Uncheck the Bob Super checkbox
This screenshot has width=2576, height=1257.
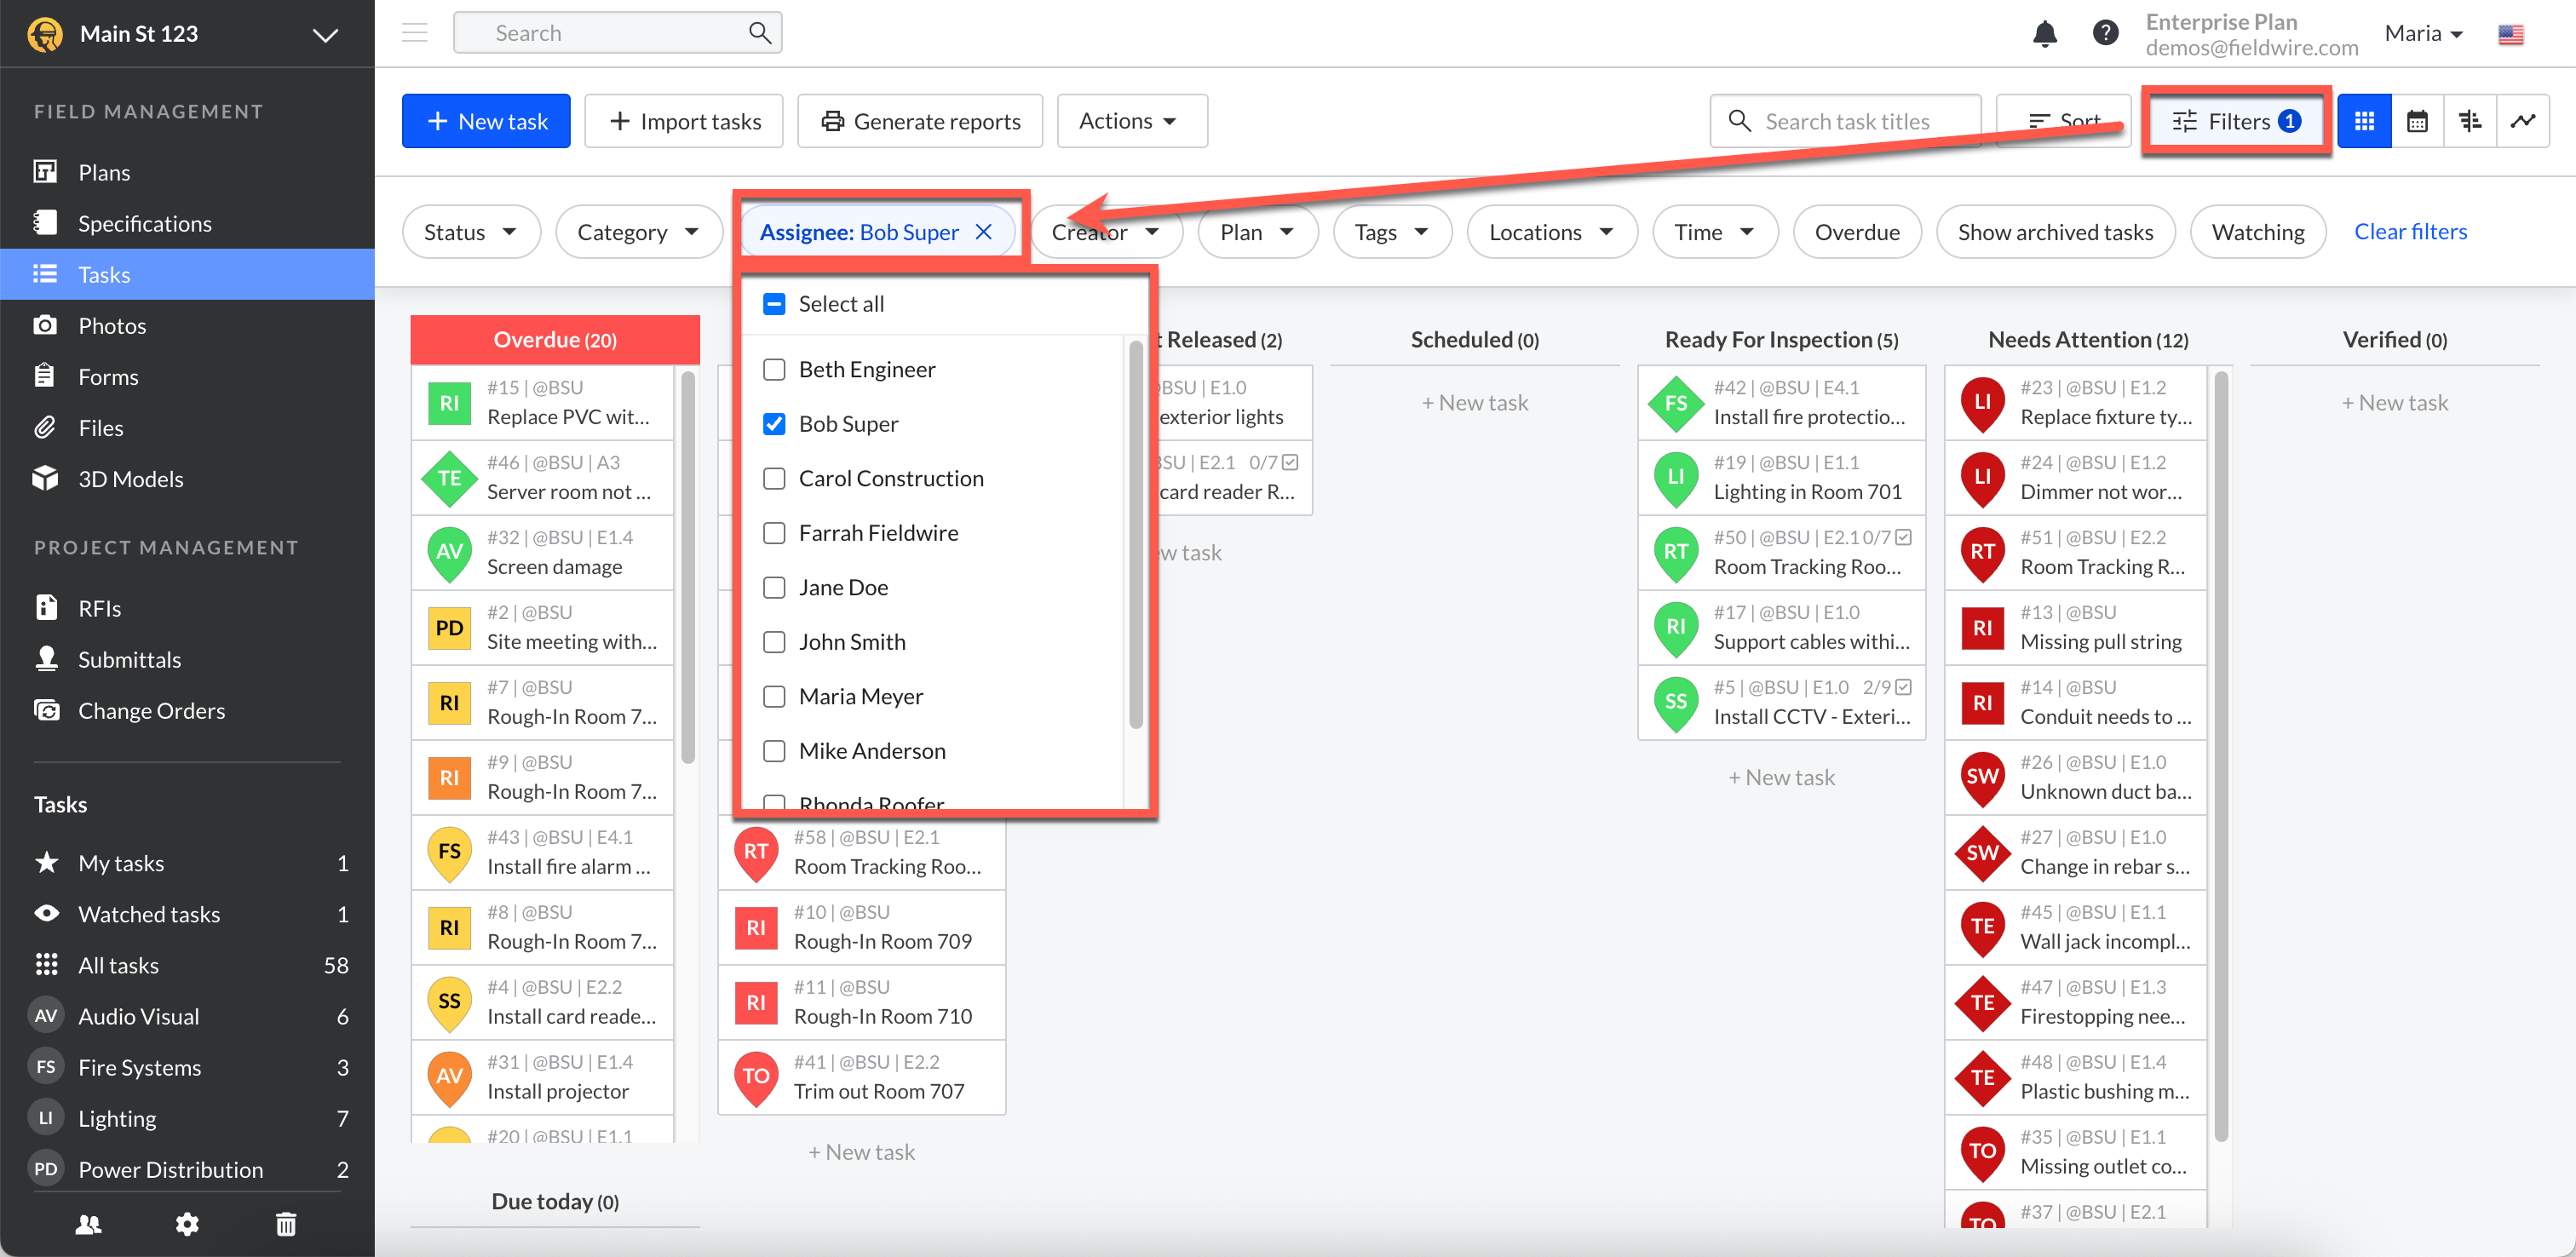(774, 424)
